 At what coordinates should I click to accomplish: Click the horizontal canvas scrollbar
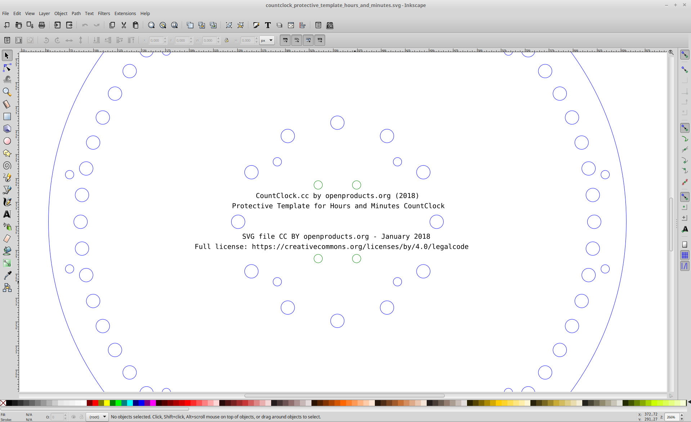[x=344, y=396]
